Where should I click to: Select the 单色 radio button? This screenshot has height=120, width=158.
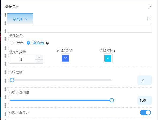[x=12, y=43]
